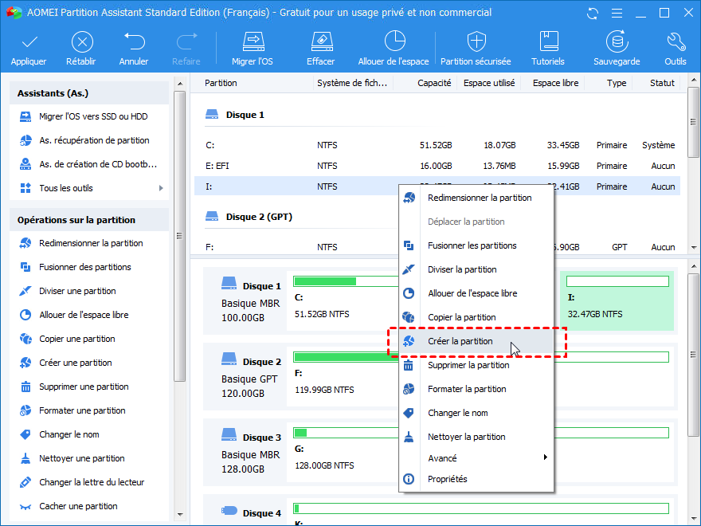Open Allouer de l'espace from toolbar
The height and width of the screenshot is (526, 701).
pos(394,43)
